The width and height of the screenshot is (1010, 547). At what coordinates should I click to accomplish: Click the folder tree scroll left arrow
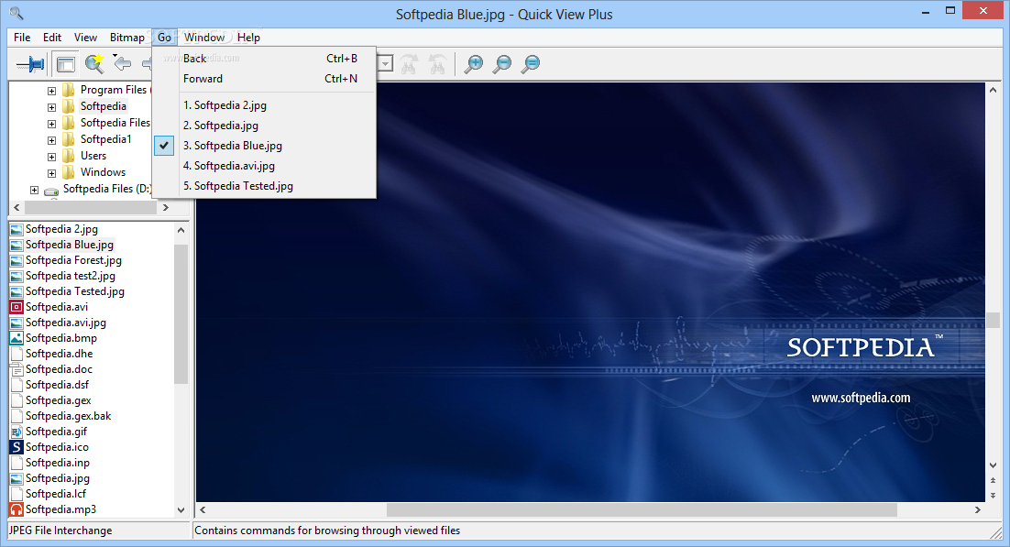click(16, 207)
